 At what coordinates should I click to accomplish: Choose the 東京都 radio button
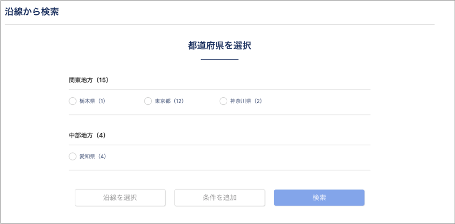(x=148, y=101)
